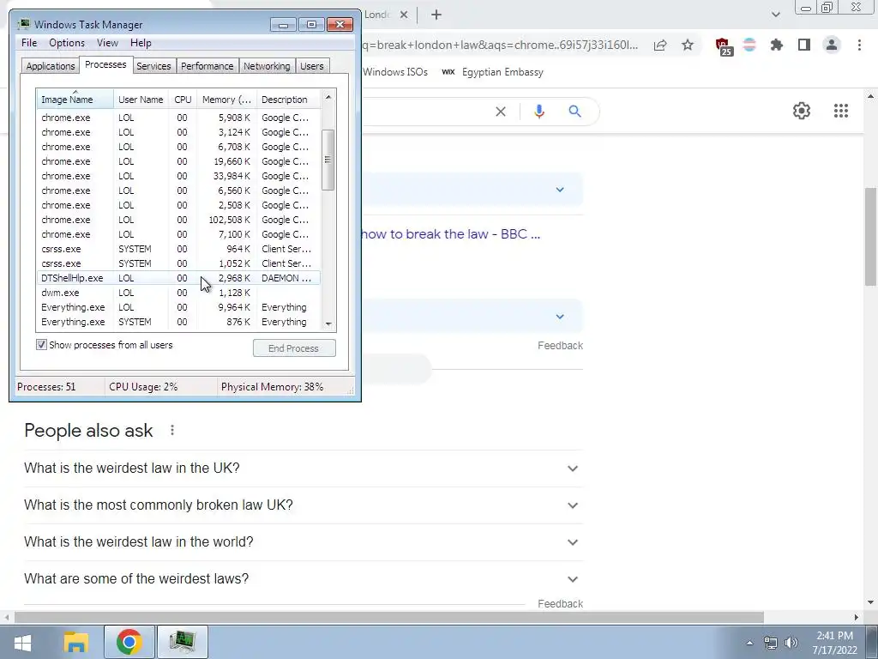Open the how to break the law BBC link

pyautogui.click(x=451, y=234)
